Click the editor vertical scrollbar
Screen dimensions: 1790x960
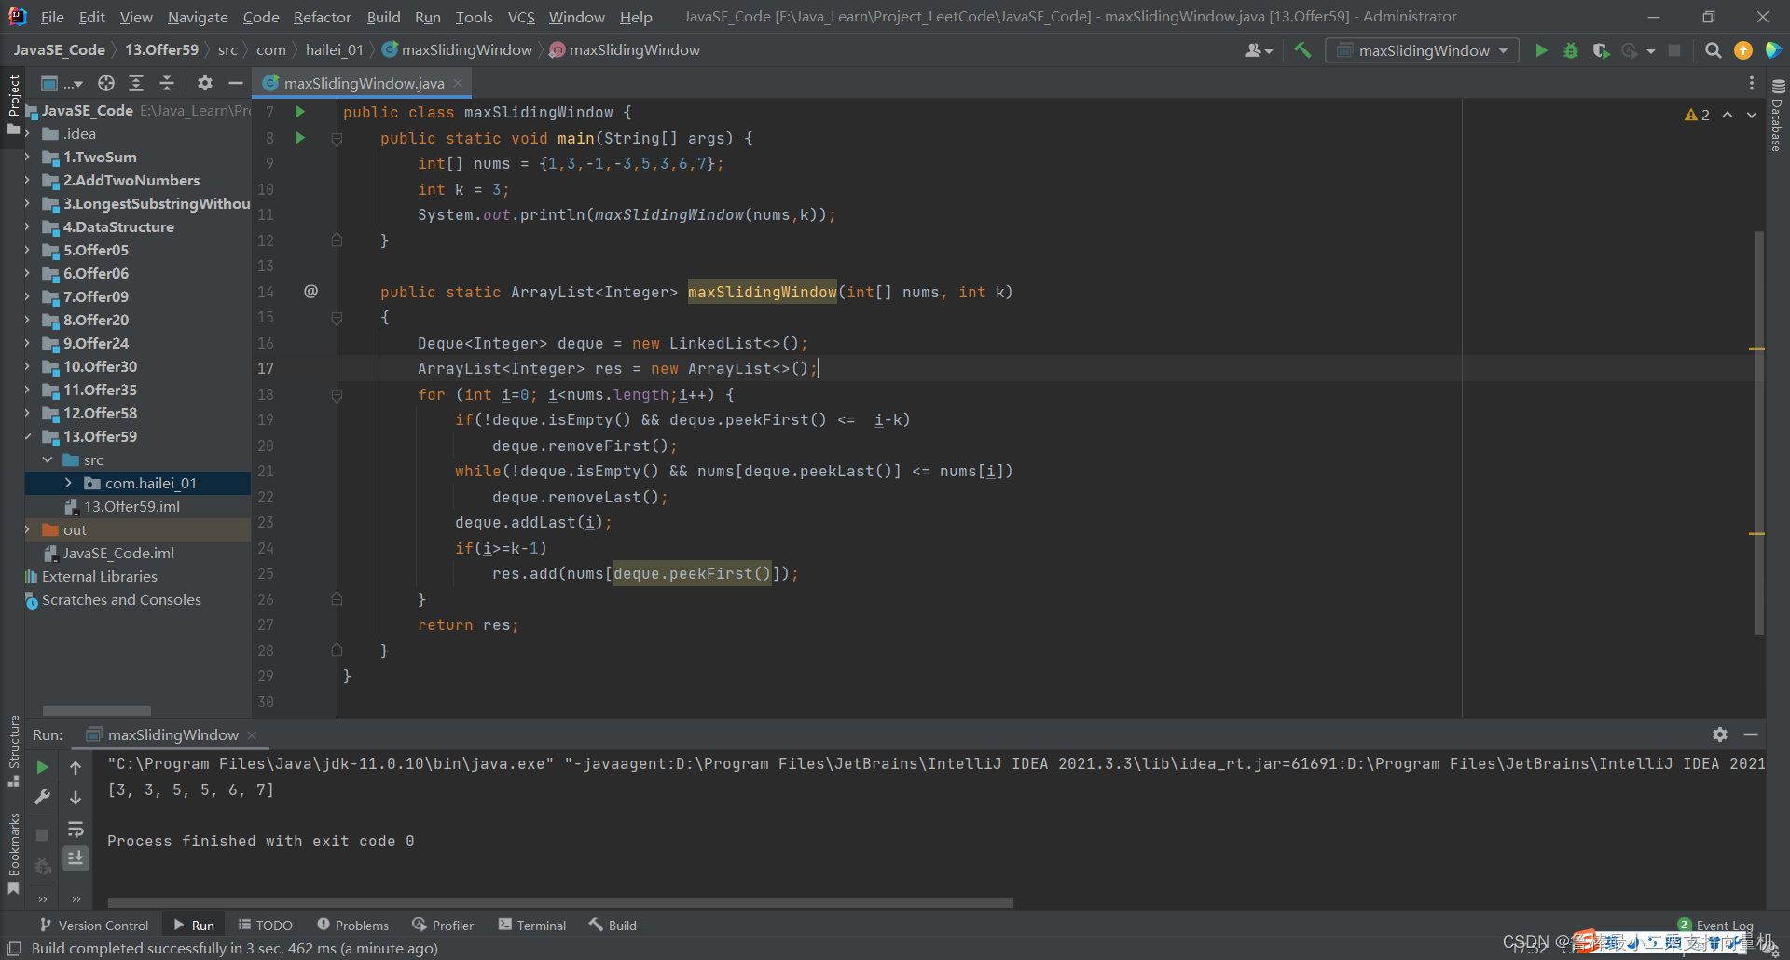point(1758,432)
